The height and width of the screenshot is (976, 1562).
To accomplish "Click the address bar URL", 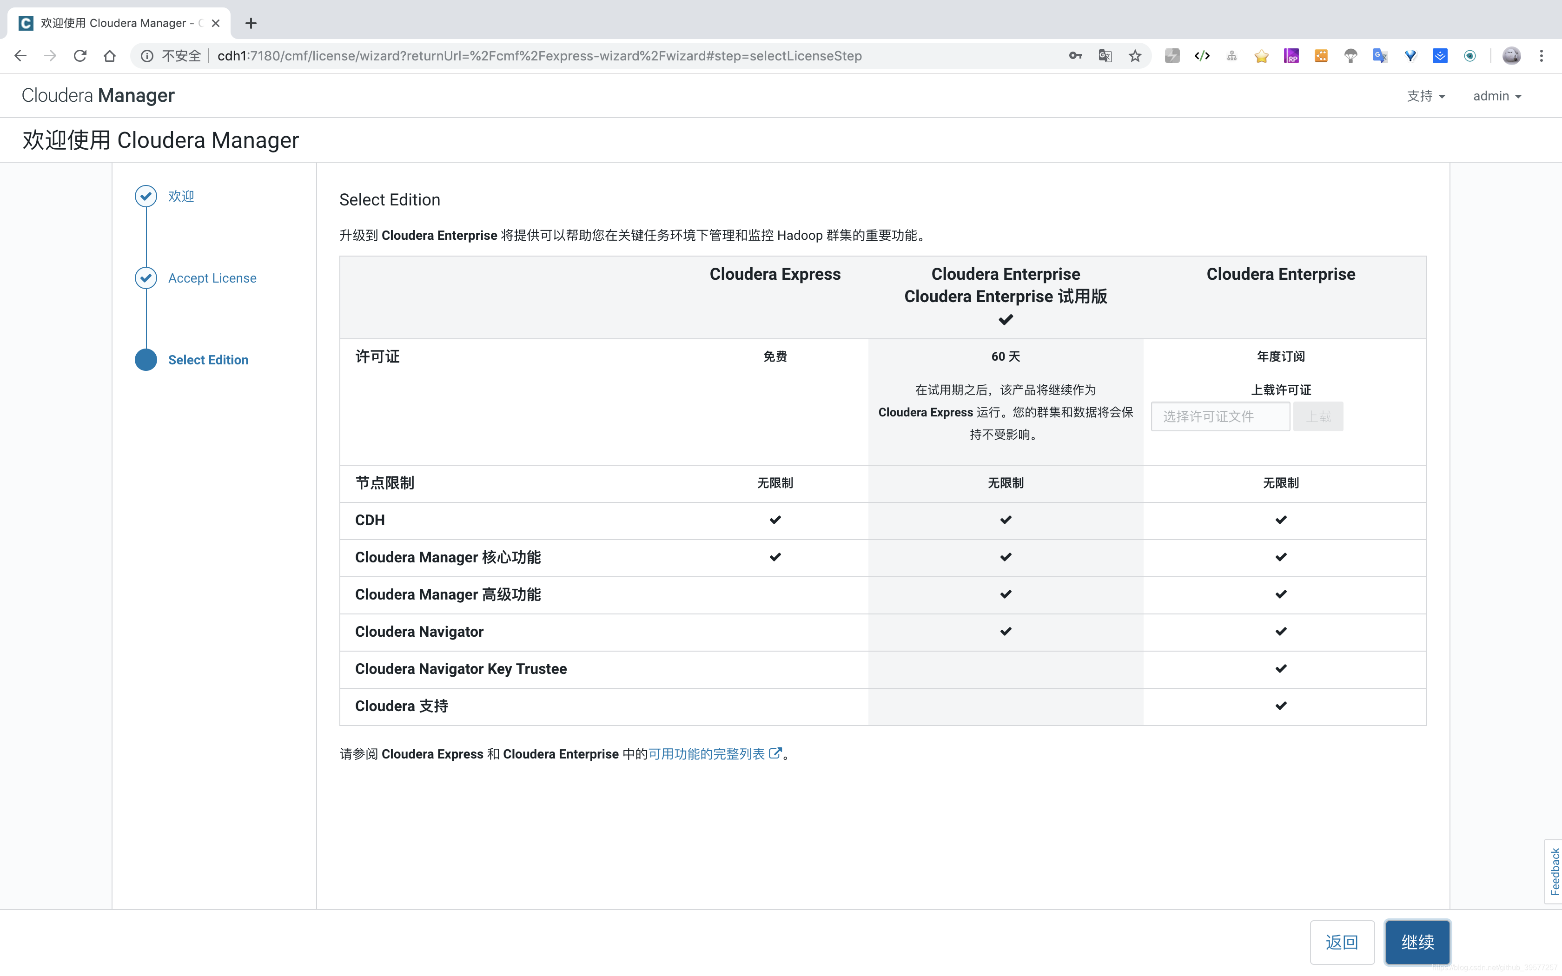I will (x=540, y=56).
